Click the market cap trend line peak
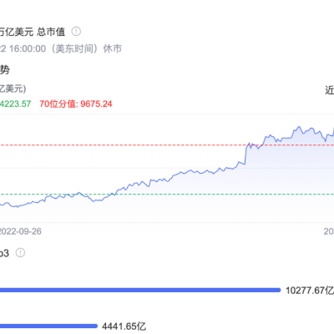This screenshot has width=334, height=334. point(299,127)
